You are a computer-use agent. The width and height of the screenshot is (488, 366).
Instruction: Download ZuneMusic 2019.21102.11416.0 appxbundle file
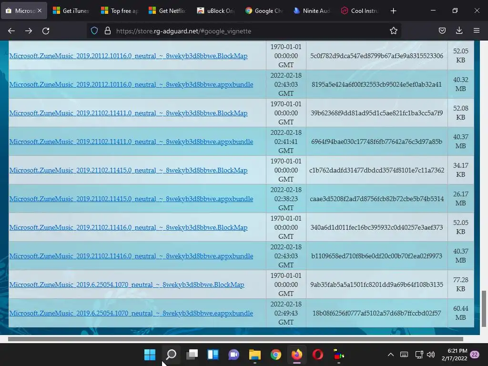point(131,256)
